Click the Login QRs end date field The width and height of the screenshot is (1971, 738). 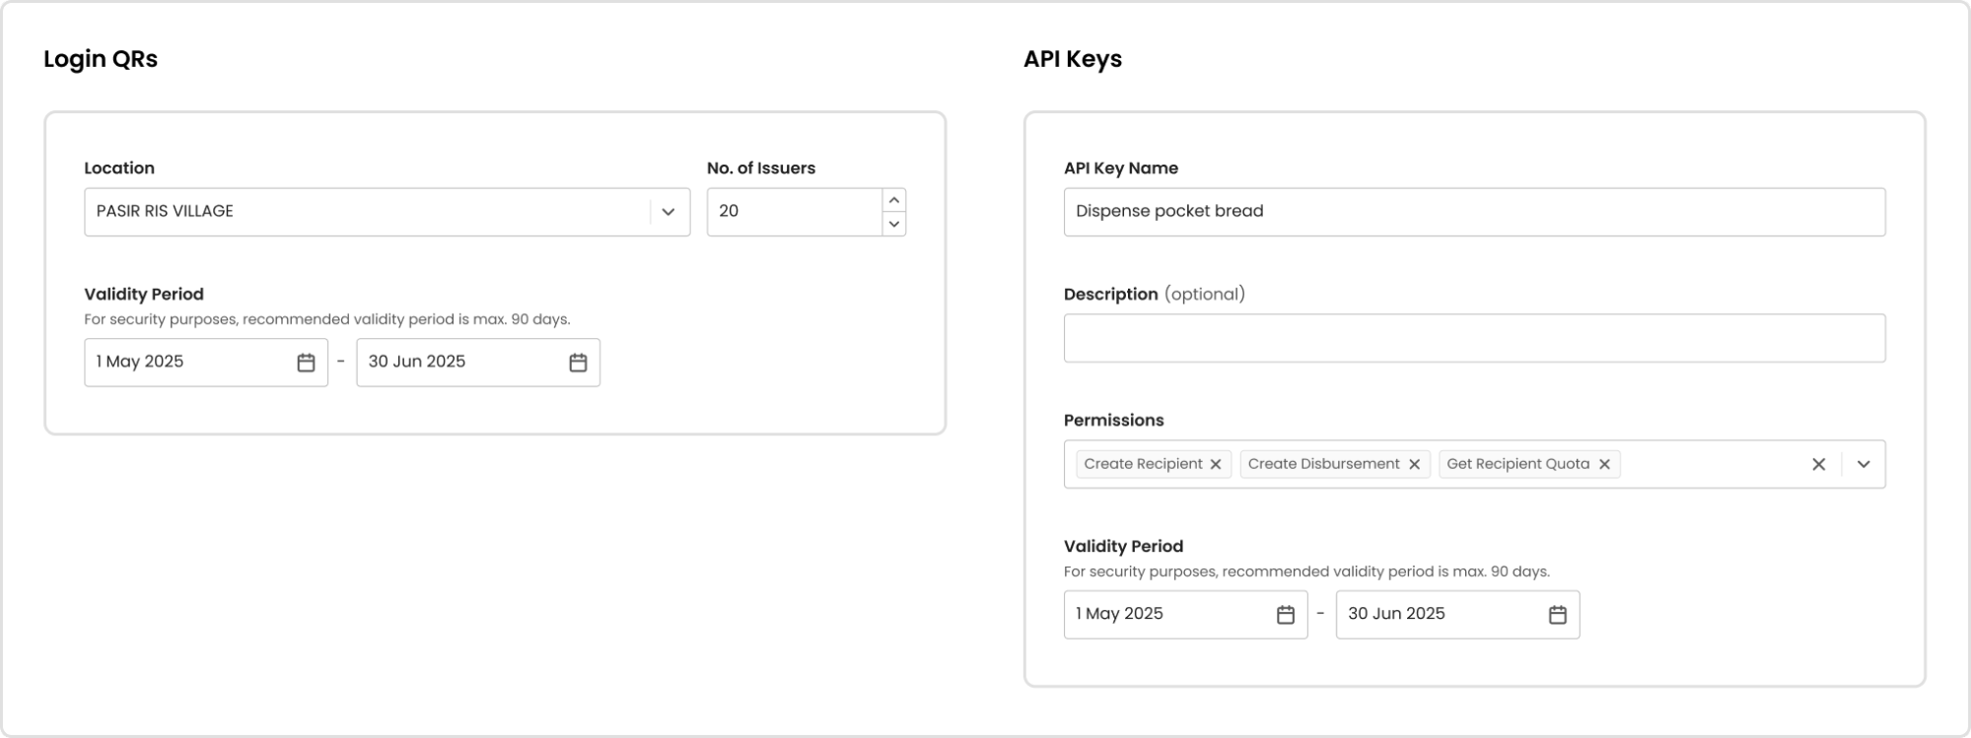[x=478, y=363]
